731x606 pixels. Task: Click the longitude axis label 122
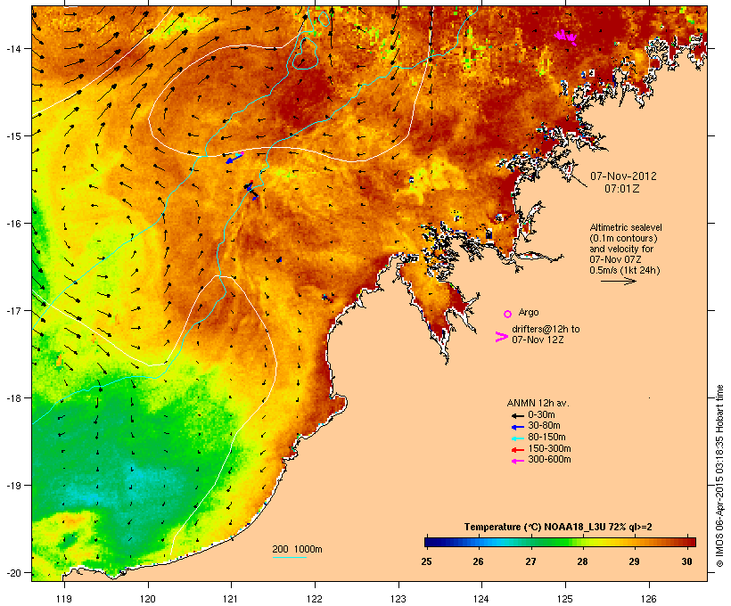point(315,599)
